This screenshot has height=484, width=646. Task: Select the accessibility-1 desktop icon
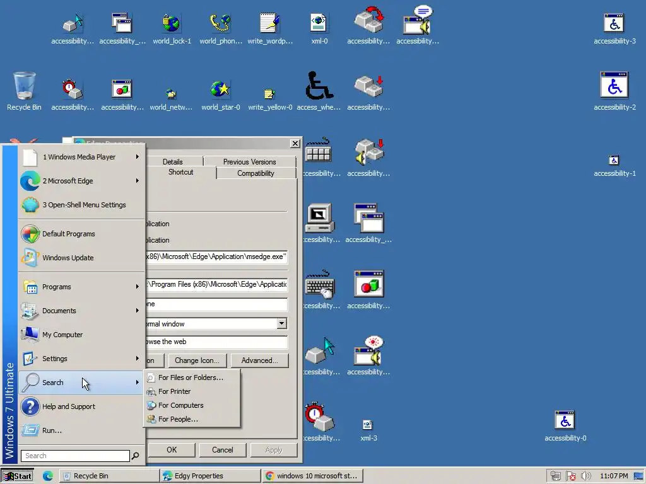tap(614, 166)
